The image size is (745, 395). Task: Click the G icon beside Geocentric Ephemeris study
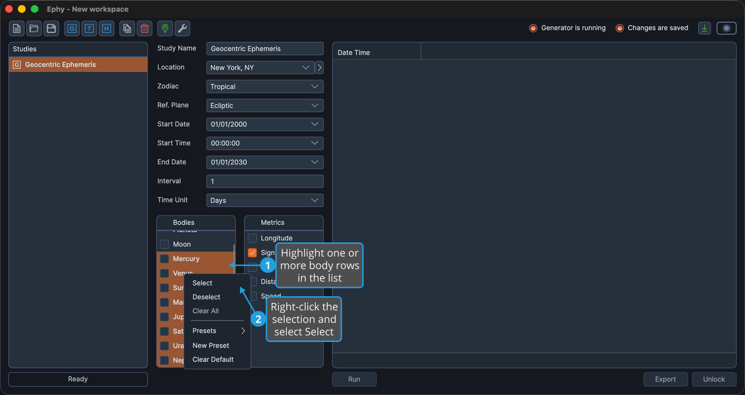pyautogui.click(x=17, y=65)
